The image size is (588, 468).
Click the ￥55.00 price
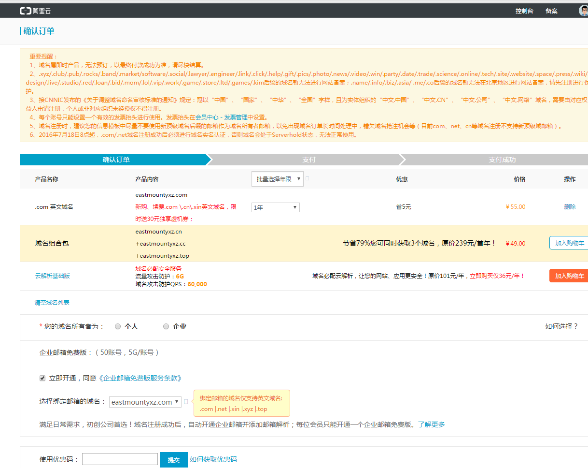point(515,206)
